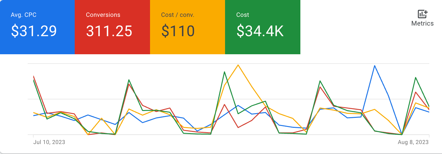Click the Metrics text label
The width and height of the screenshot is (442, 154).
pos(422,23)
